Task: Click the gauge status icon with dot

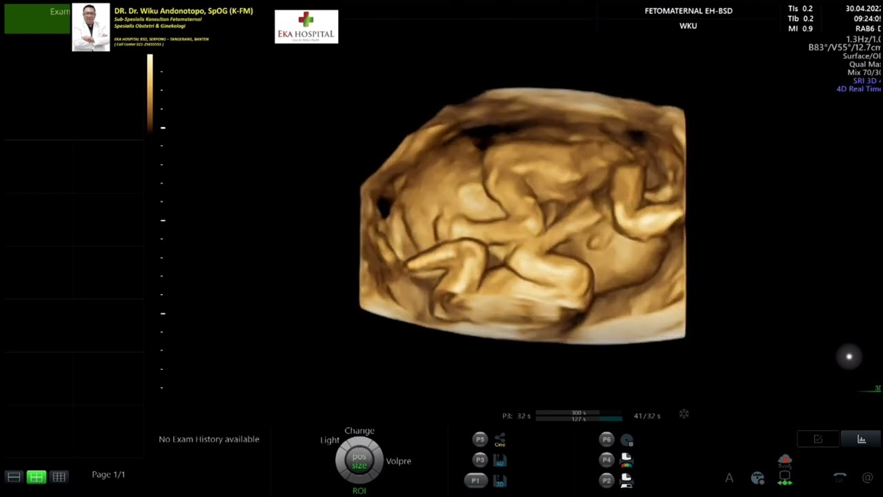Action: click(757, 478)
